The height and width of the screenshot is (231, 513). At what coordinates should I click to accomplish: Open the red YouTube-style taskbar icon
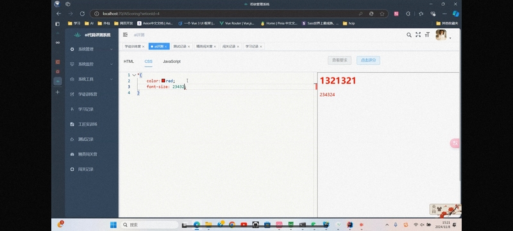click(x=244, y=225)
